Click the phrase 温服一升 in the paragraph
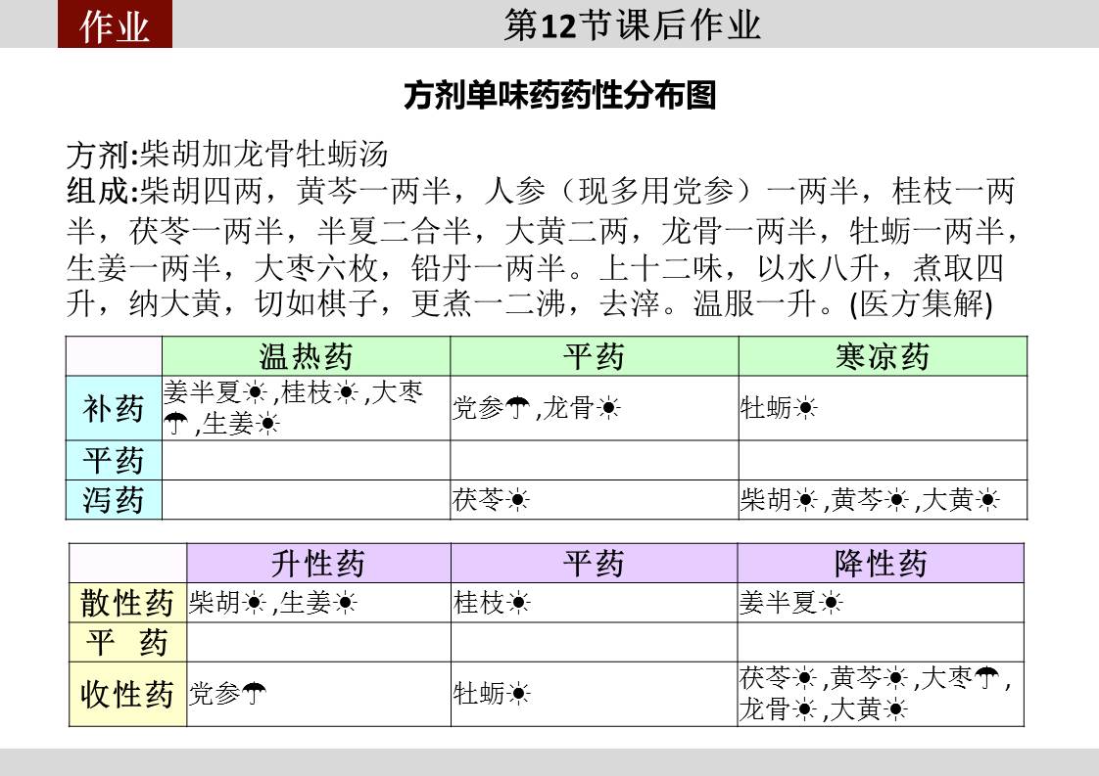The image size is (1099, 776). pos(755,304)
